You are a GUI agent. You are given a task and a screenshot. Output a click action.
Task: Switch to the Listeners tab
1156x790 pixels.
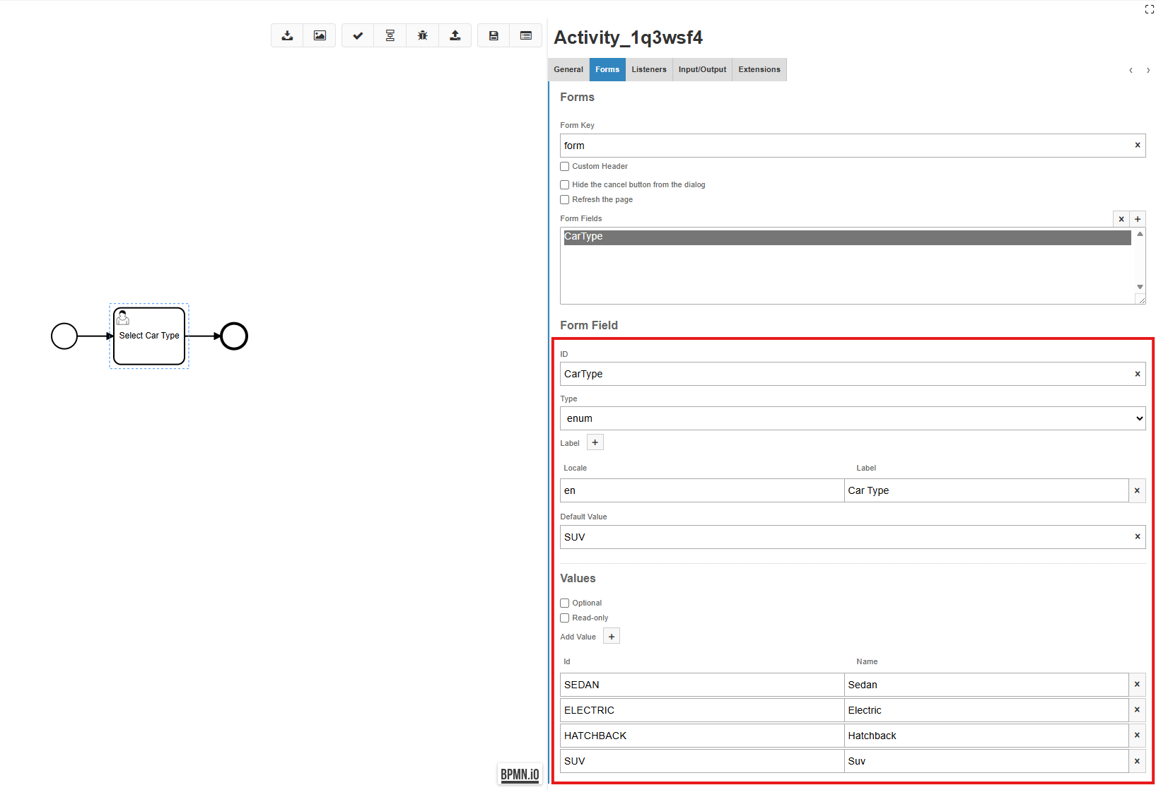pyautogui.click(x=649, y=69)
